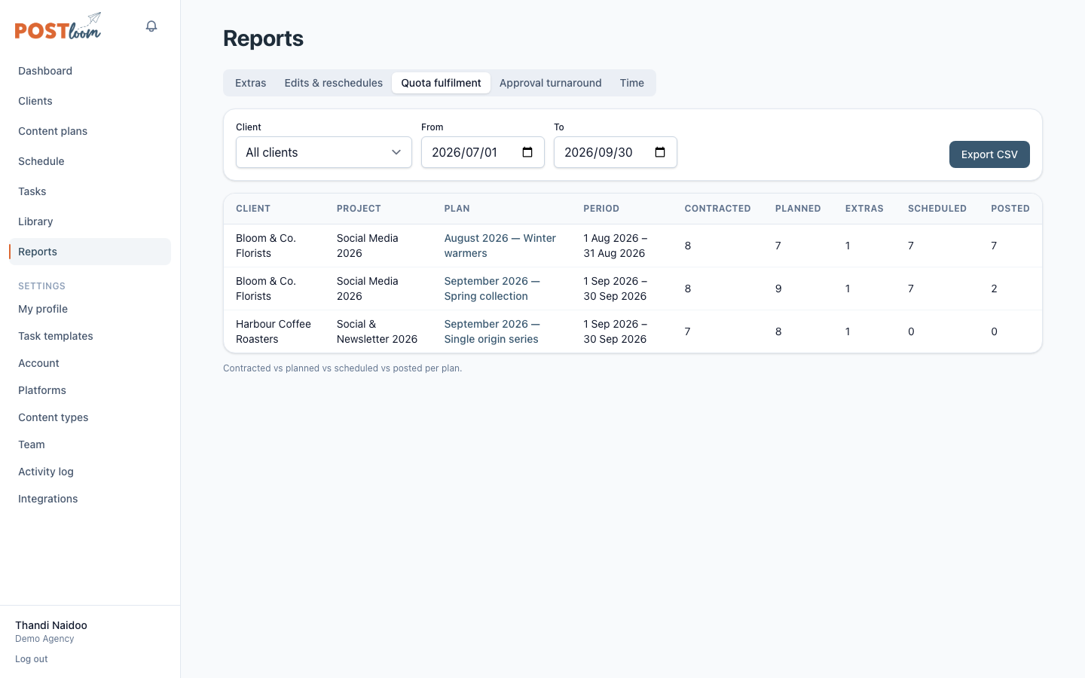This screenshot has width=1085, height=678.
Task: Open Content types settings
Action: (90, 417)
